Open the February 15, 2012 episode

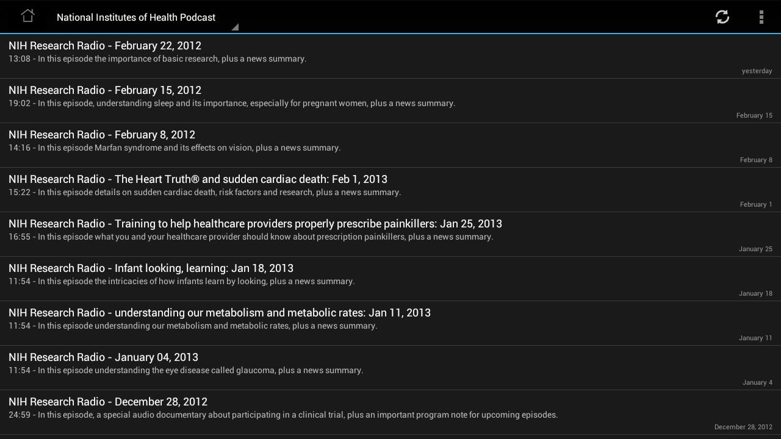(x=105, y=90)
